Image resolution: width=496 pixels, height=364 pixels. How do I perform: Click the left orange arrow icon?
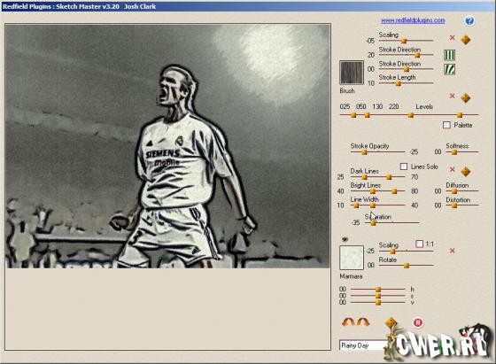coord(348,322)
